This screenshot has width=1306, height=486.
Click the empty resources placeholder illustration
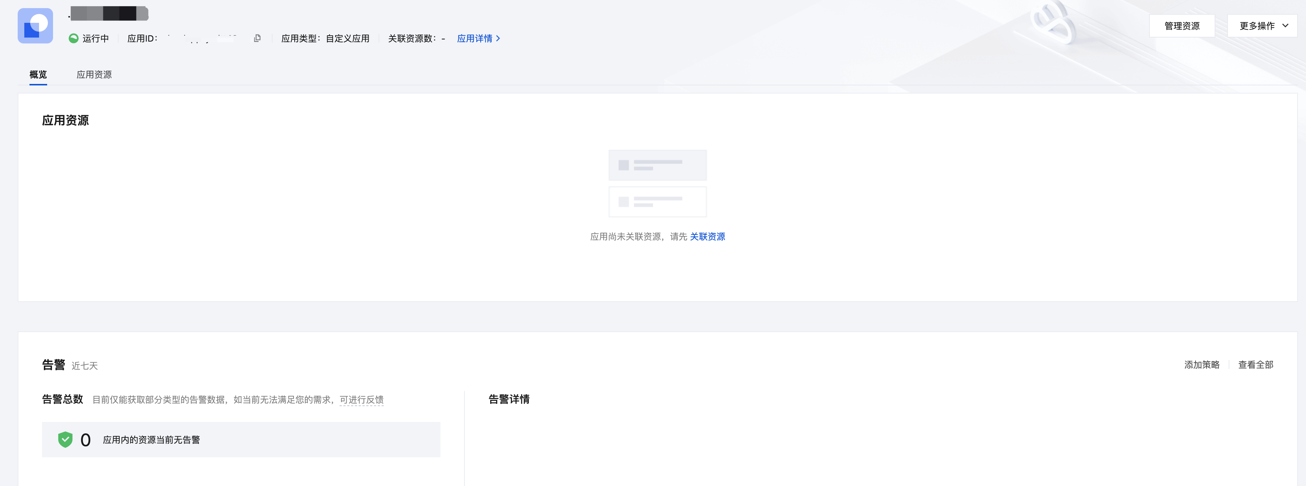point(657,183)
